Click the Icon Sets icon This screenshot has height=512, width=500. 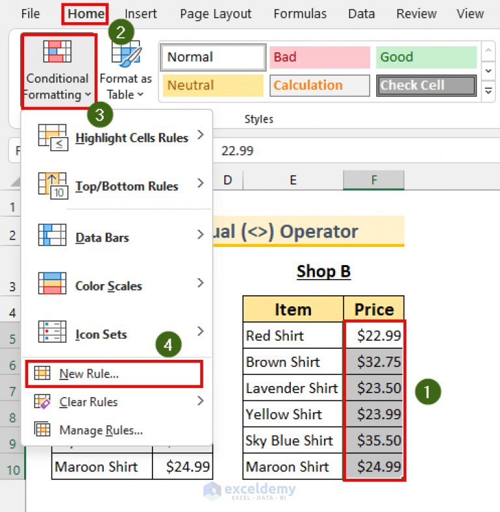(53, 333)
